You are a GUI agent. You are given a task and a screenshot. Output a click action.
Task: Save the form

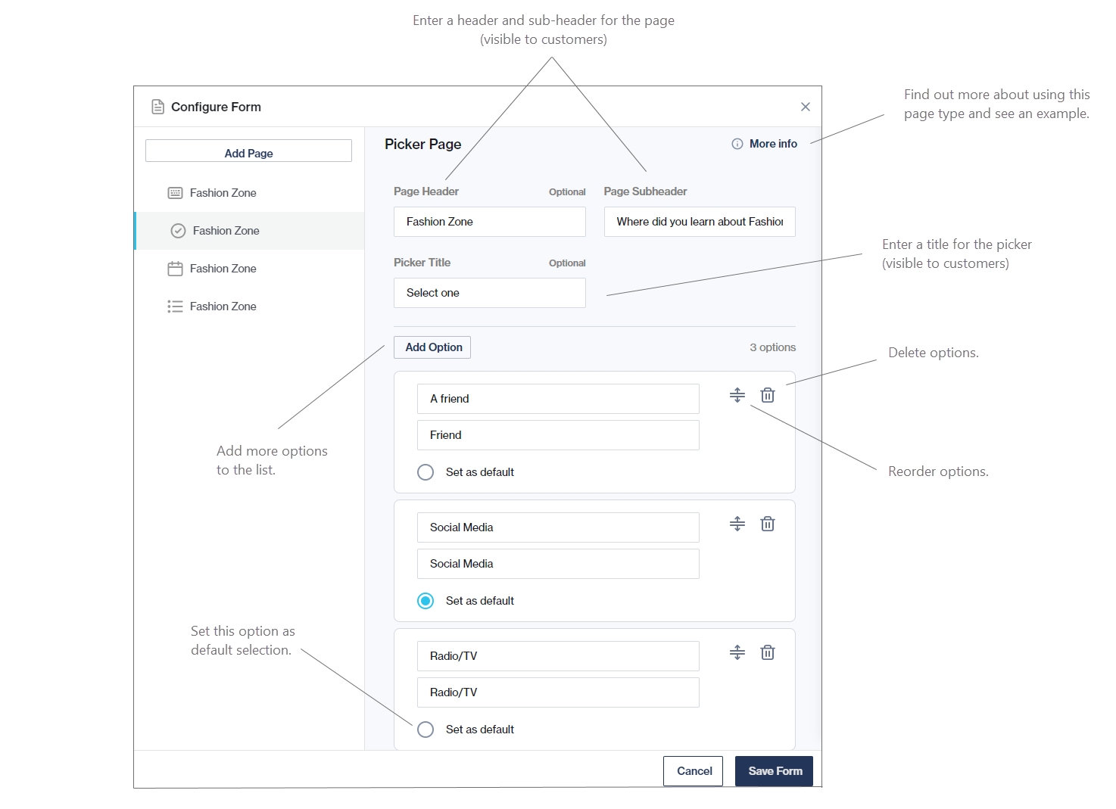[774, 771]
